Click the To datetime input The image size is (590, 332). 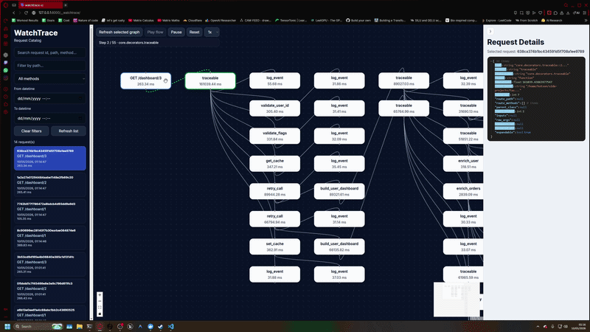click(x=50, y=118)
